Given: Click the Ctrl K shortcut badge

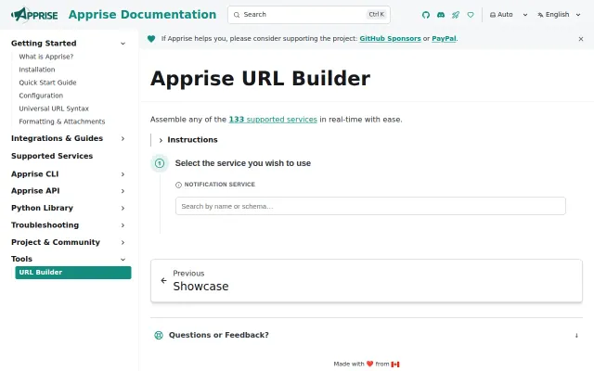Looking at the screenshot, I should coord(377,15).
